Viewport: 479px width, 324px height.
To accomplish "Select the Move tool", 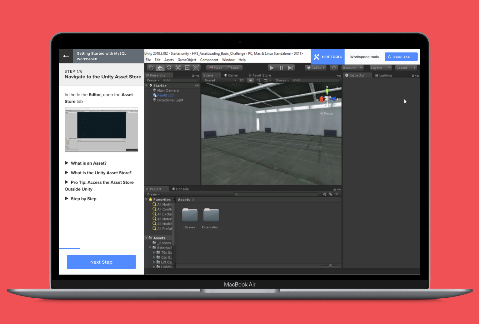I will pyautogui.click(x=160, y=68).
